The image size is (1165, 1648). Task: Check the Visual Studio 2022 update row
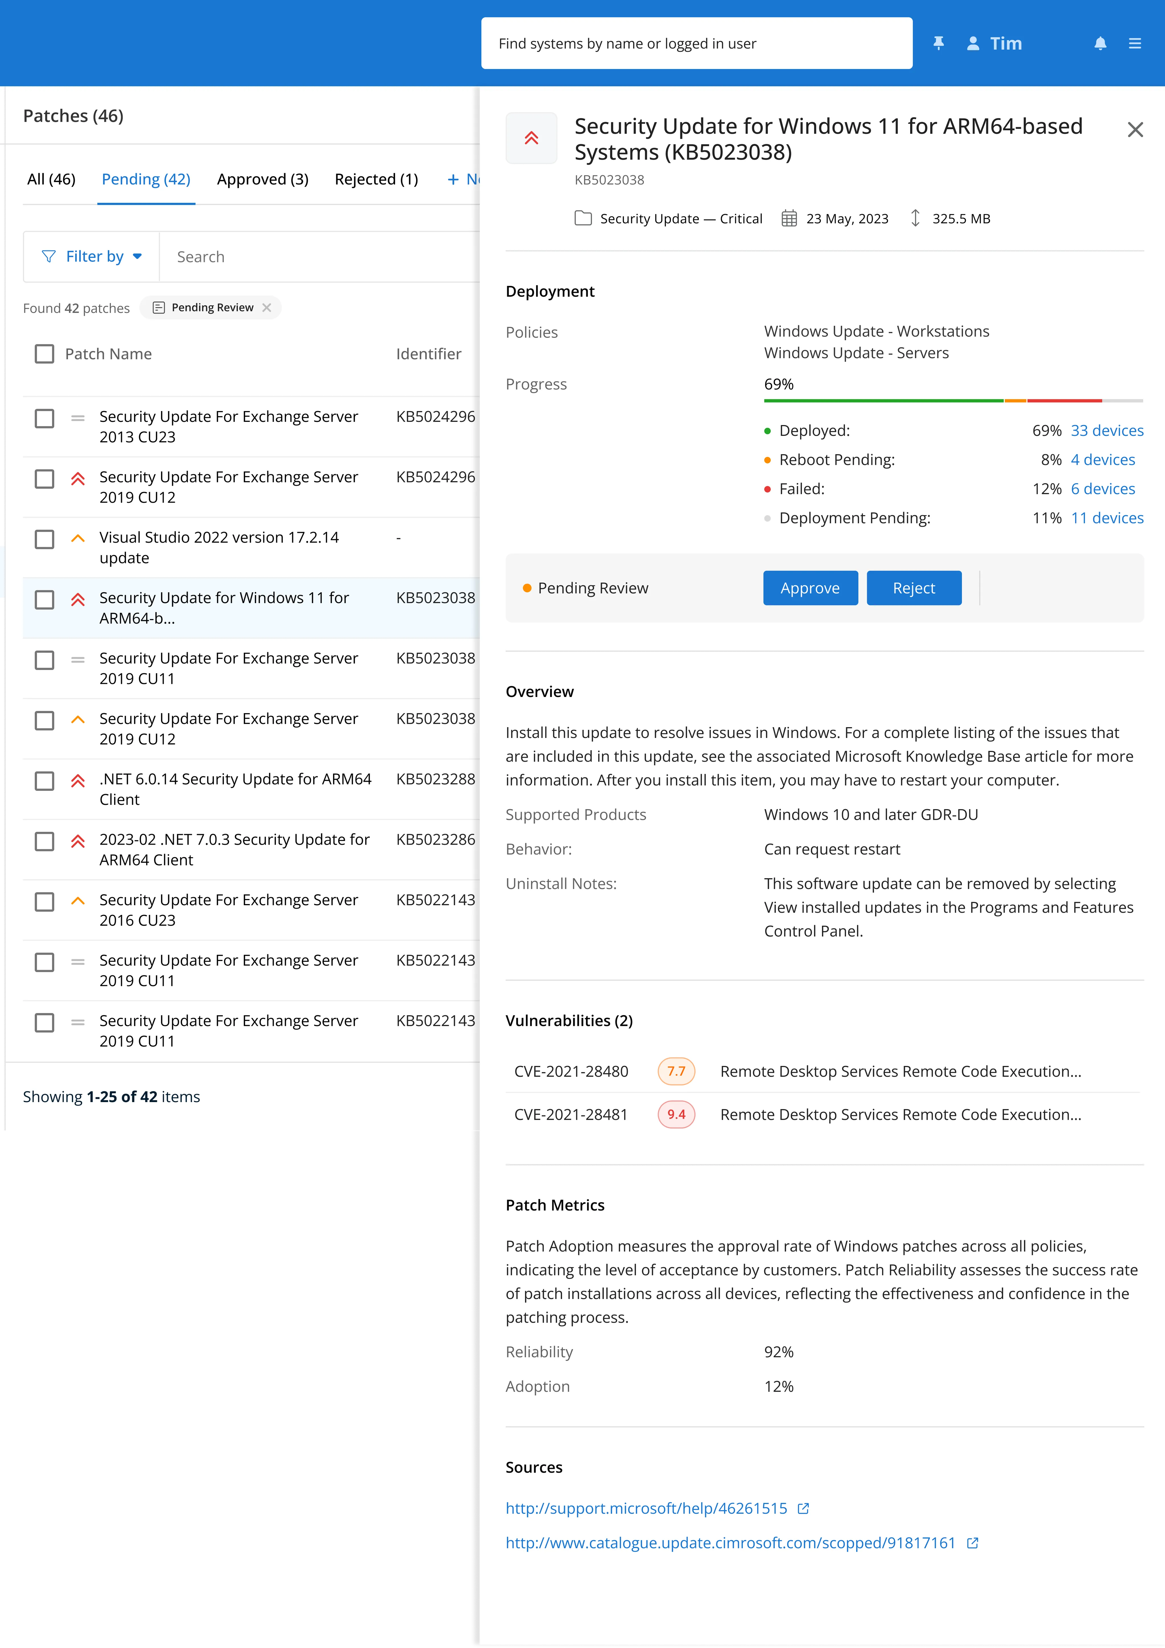(x=44, y=539)
